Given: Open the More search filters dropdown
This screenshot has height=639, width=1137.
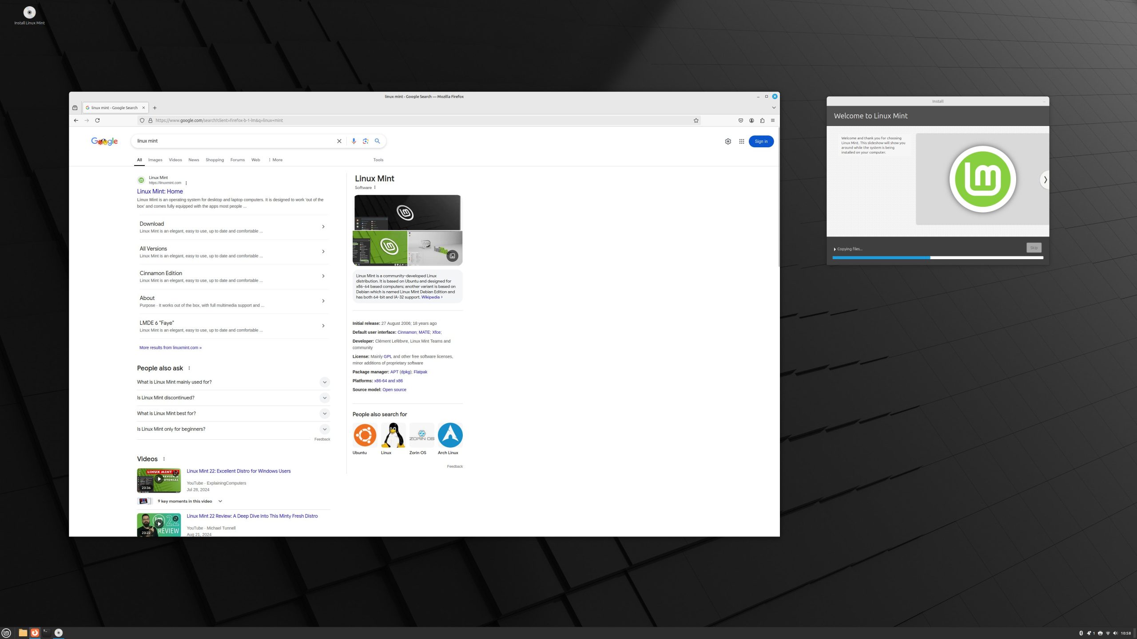Looking at the screenshot, I should click(275, 160).
